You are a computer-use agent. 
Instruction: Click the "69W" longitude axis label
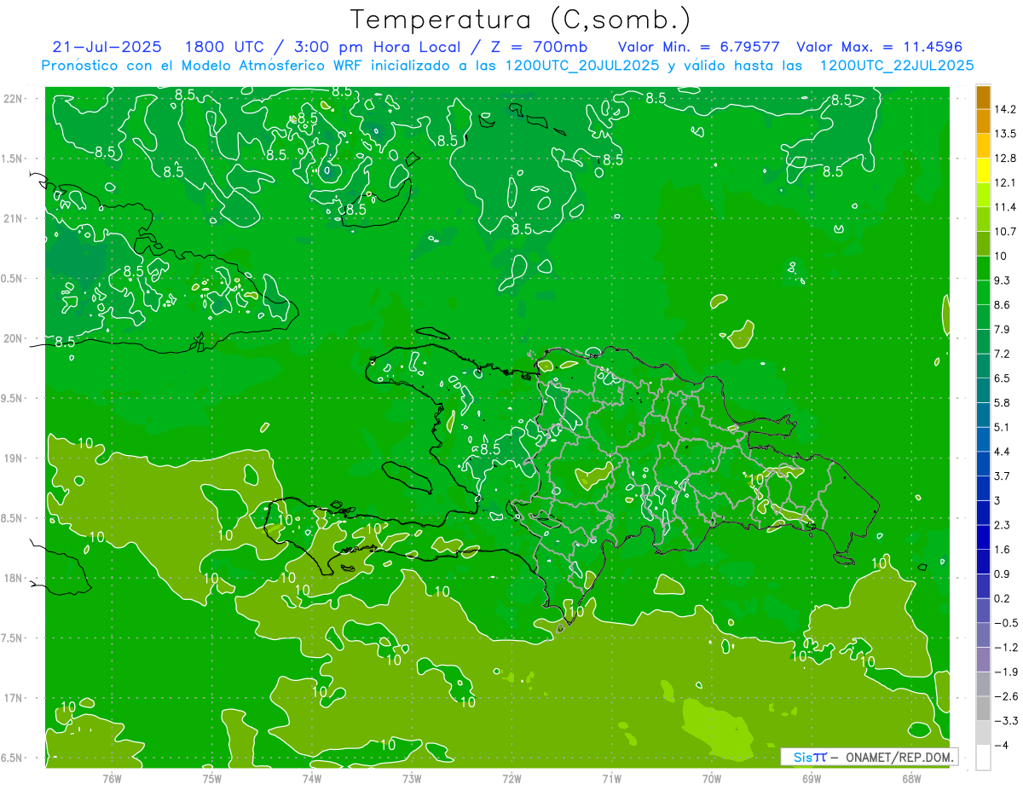[812, 777]
